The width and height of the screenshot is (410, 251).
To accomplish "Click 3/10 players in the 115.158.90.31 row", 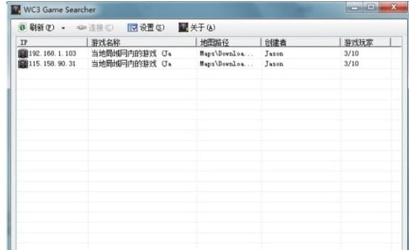I will click(351, 64).
